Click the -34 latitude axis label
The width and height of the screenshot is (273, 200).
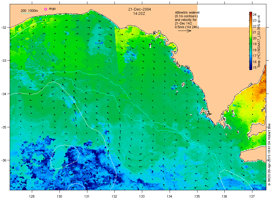(x=4, y=94)
